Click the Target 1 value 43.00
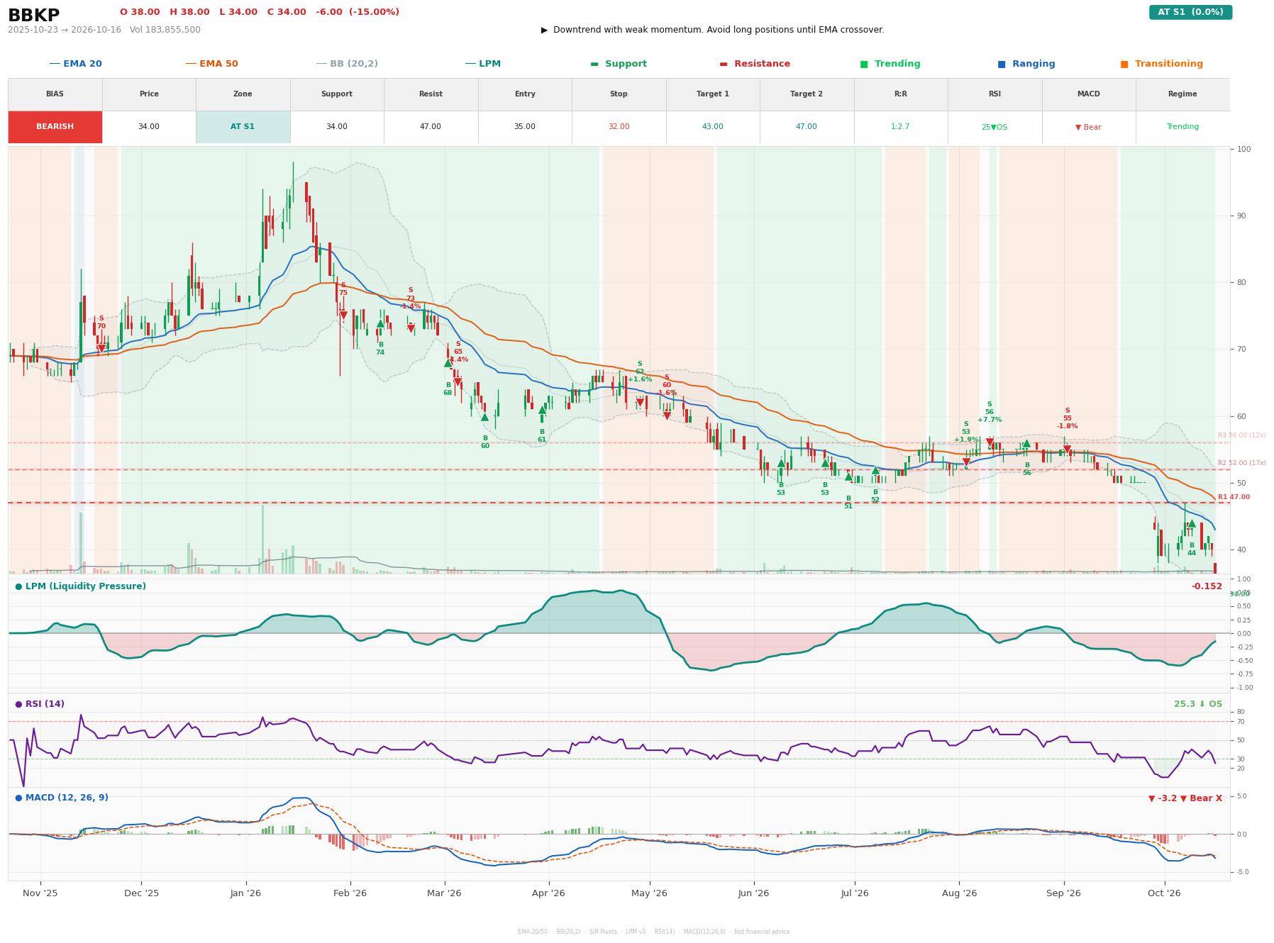 coord(712,127)
